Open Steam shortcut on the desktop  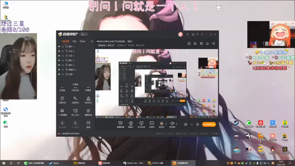pos(236,124)
